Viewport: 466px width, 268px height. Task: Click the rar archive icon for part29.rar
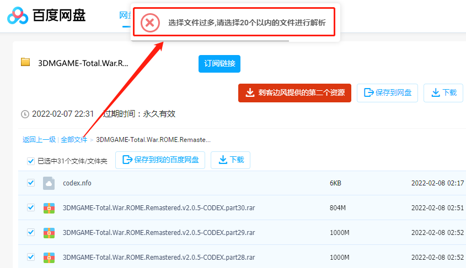click(49, 233)
